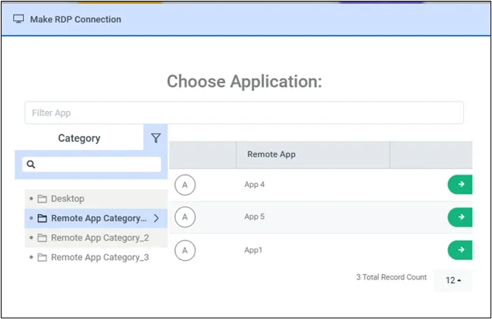Click the App 5 name cell
Screen dimensions: 492x319
(x=254, y=217)
